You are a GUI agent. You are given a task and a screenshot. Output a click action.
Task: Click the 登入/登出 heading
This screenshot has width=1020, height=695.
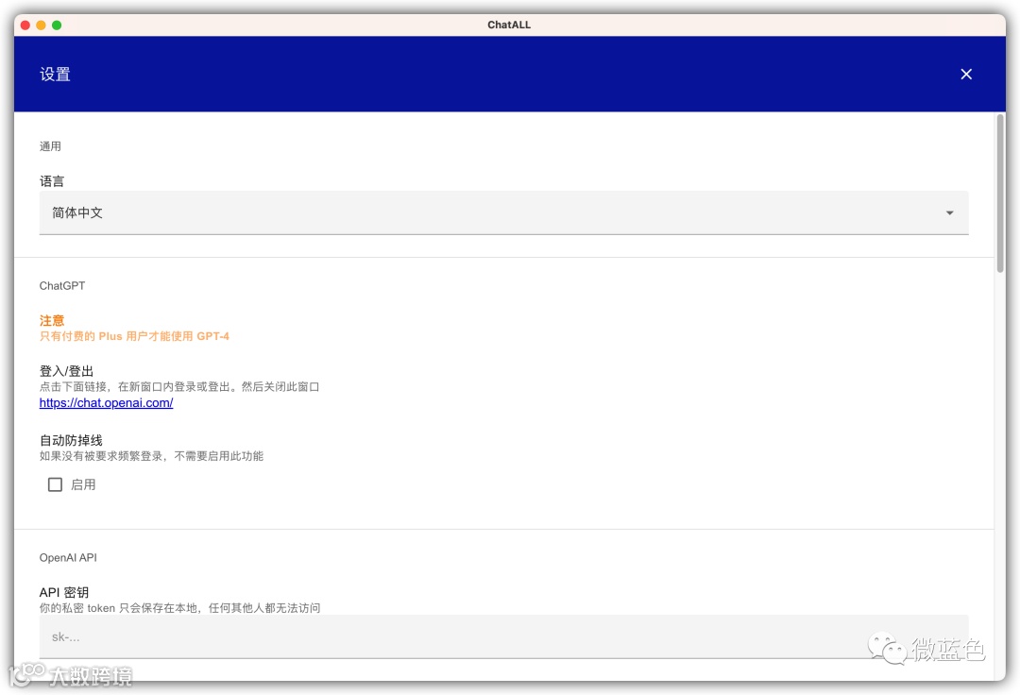(66, 371)
